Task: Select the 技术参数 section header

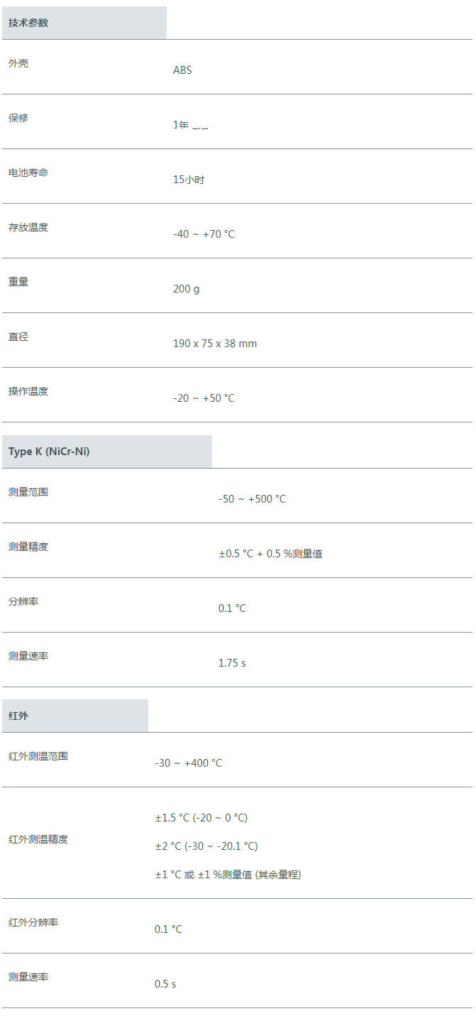Action: click(x=84, y=23)
